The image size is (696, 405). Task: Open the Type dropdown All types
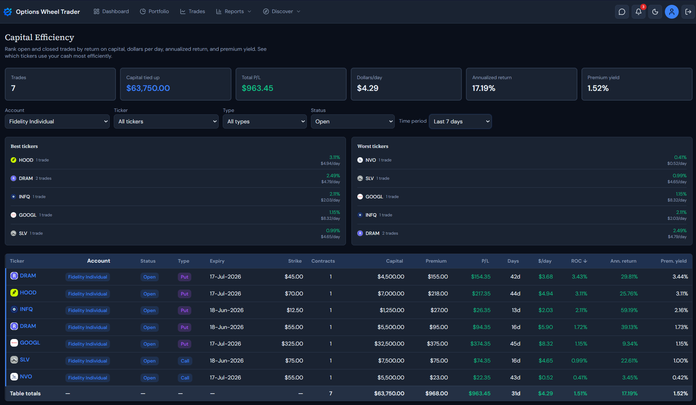point(265,122)
